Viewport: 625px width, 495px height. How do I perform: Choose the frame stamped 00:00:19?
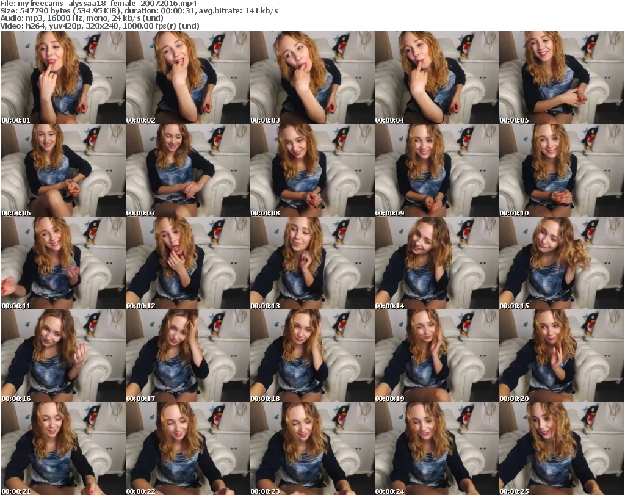(437, 356)
